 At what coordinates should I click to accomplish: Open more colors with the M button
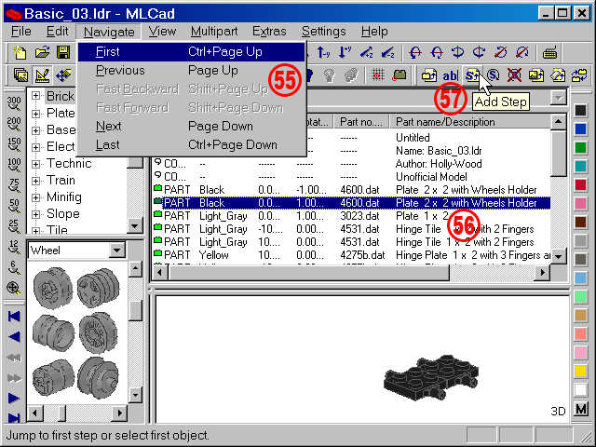[581, 410]
